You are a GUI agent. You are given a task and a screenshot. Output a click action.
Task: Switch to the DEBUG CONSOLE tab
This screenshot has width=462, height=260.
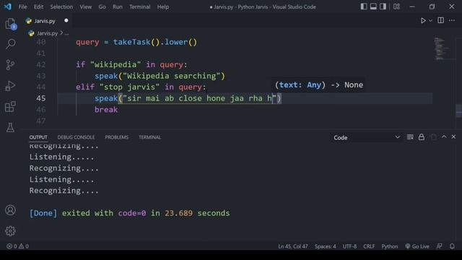(x=76, y=137)
